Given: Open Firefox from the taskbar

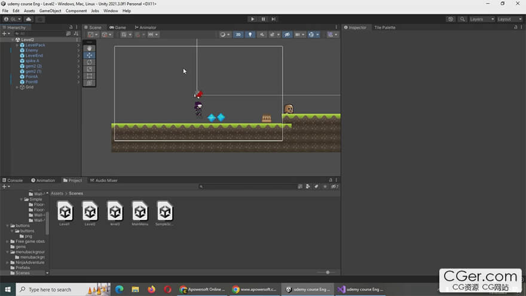Looking at the screenshot, I should click(151, 289).
